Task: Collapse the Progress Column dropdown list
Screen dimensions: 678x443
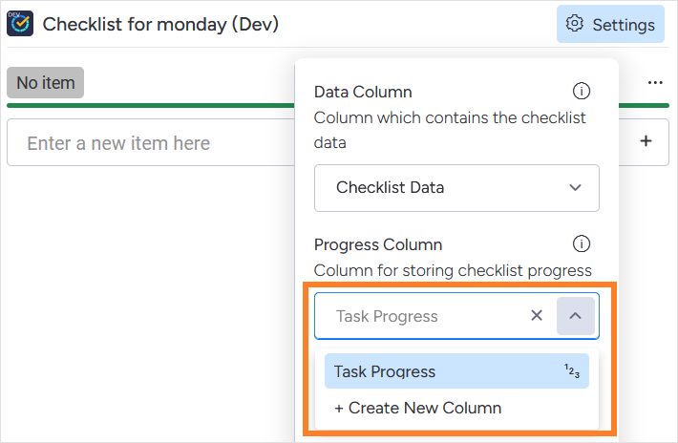Action: point(576,316)
